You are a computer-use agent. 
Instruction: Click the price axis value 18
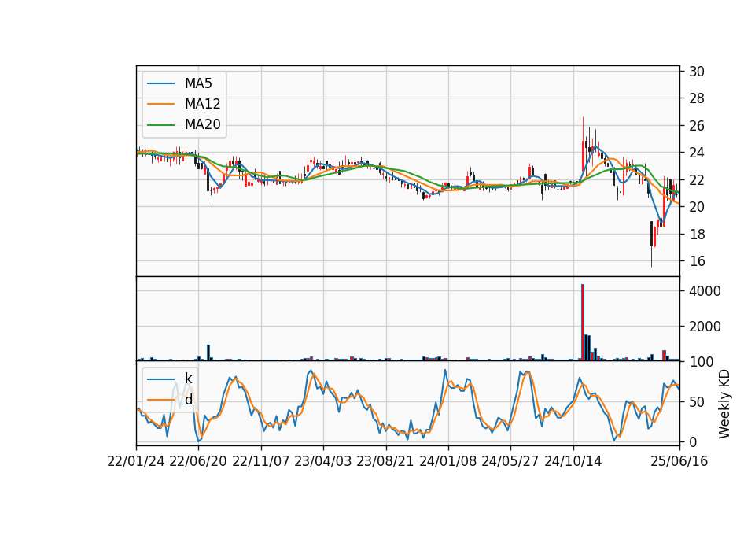tap(696, 235)
